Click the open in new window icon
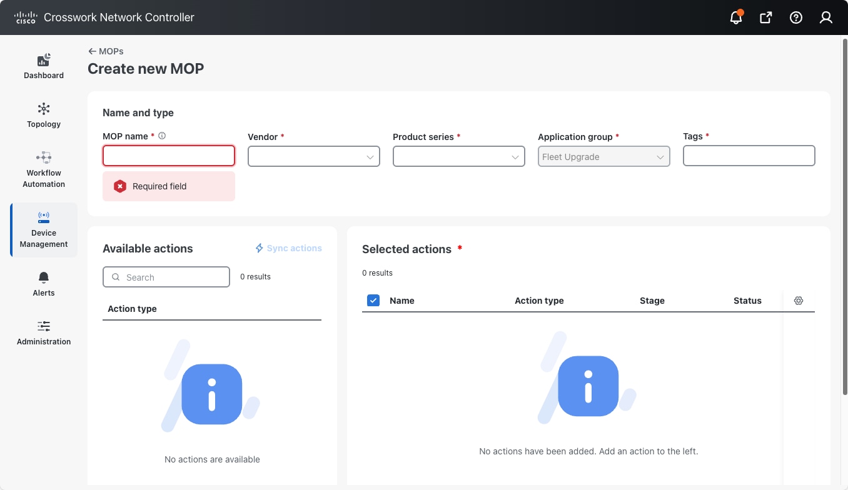The width and height of the screenshot is (848, 490). [765, 17]
